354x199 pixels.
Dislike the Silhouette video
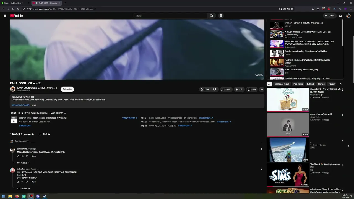pyautogui.click(x=215, y=90)
